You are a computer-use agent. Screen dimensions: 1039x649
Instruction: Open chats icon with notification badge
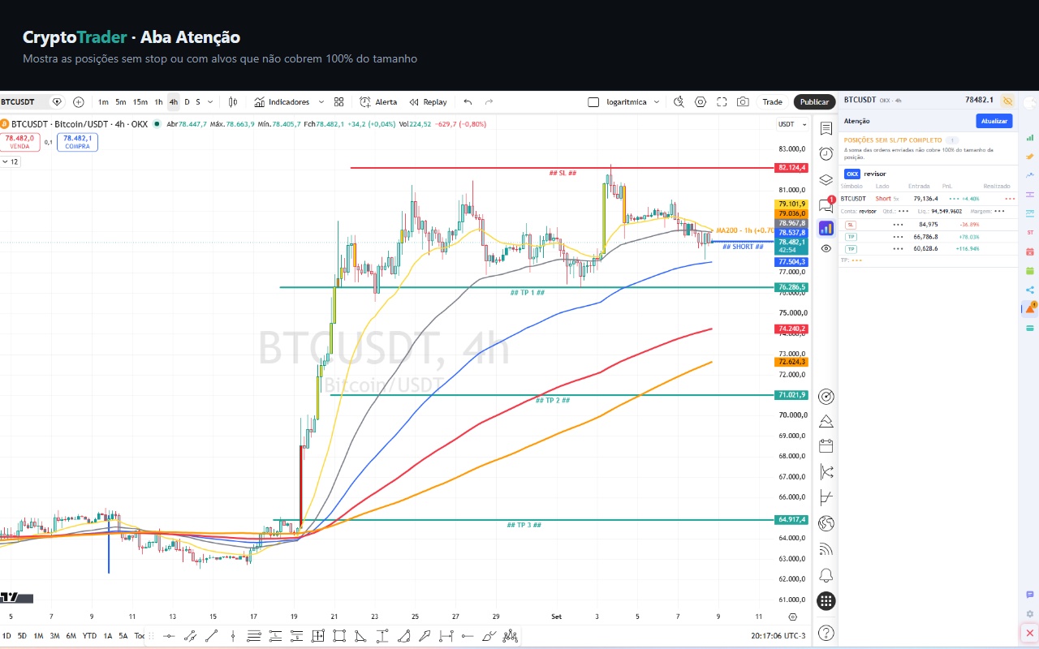[826, 204]
